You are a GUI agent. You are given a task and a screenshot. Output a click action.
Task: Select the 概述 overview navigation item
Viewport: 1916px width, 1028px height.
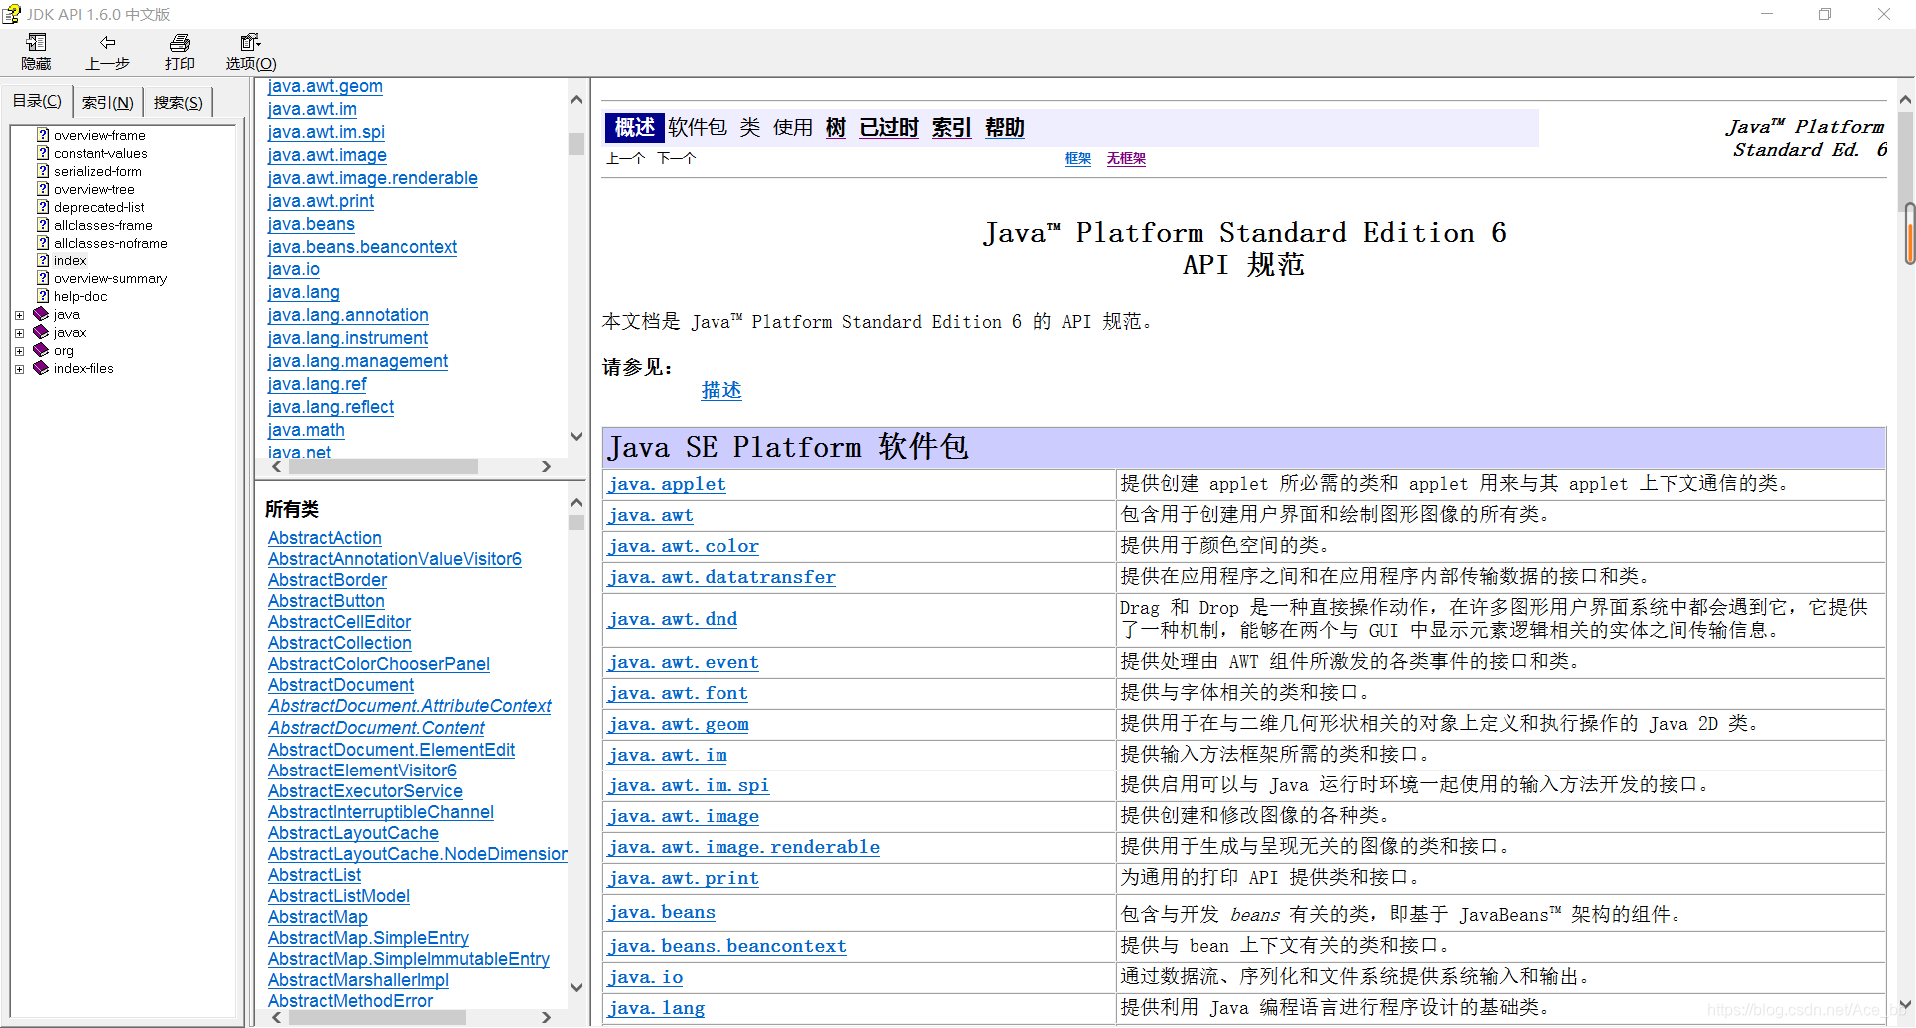635,127
